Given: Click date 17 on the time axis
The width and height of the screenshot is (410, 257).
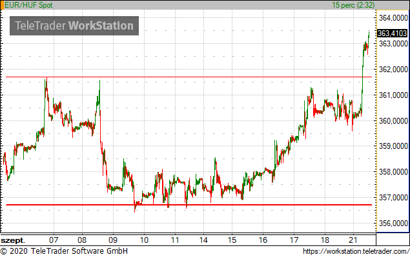Looking at the screenshot, I should click(x=294, y=240).
